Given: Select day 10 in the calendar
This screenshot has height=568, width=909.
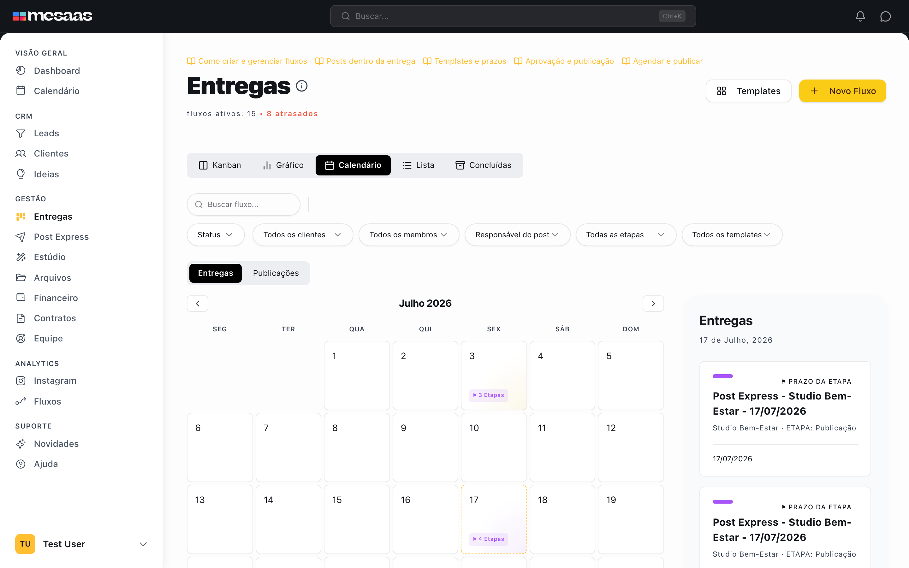Looking at the screenshot, I should click(x=494, y=447).
